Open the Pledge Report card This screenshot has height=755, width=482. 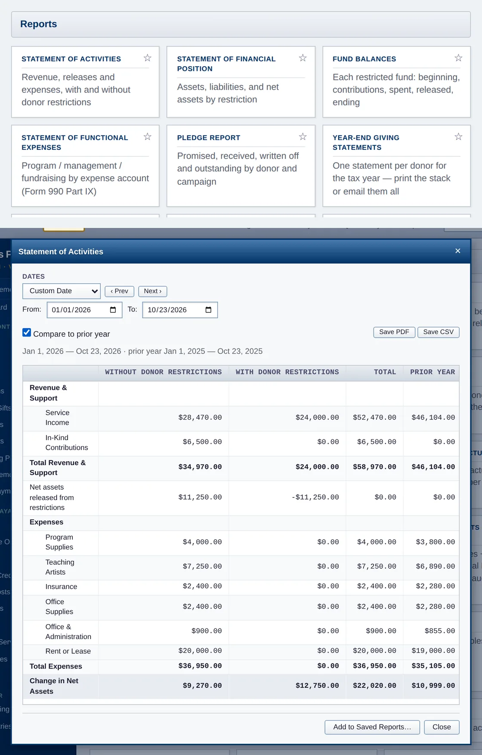point(241,166)
